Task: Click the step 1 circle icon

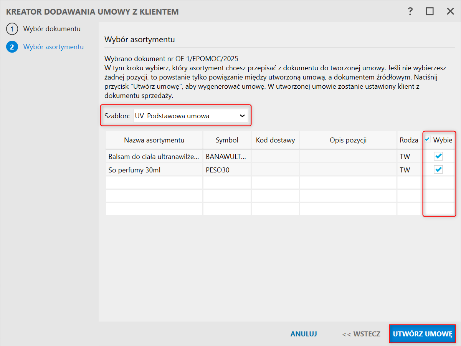Action: pos(12,29)
